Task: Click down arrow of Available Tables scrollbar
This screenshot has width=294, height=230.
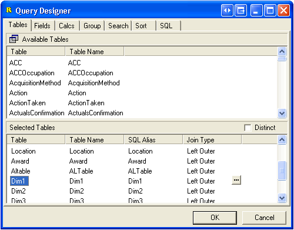Action: [x=282, y=113]
